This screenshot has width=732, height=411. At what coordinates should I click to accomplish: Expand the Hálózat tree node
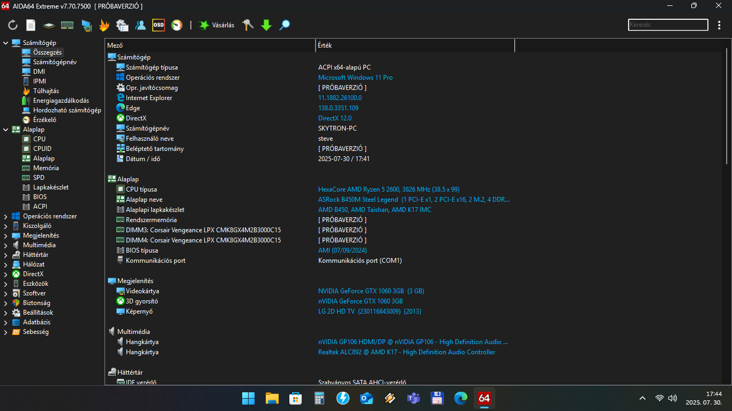point(6,264)
